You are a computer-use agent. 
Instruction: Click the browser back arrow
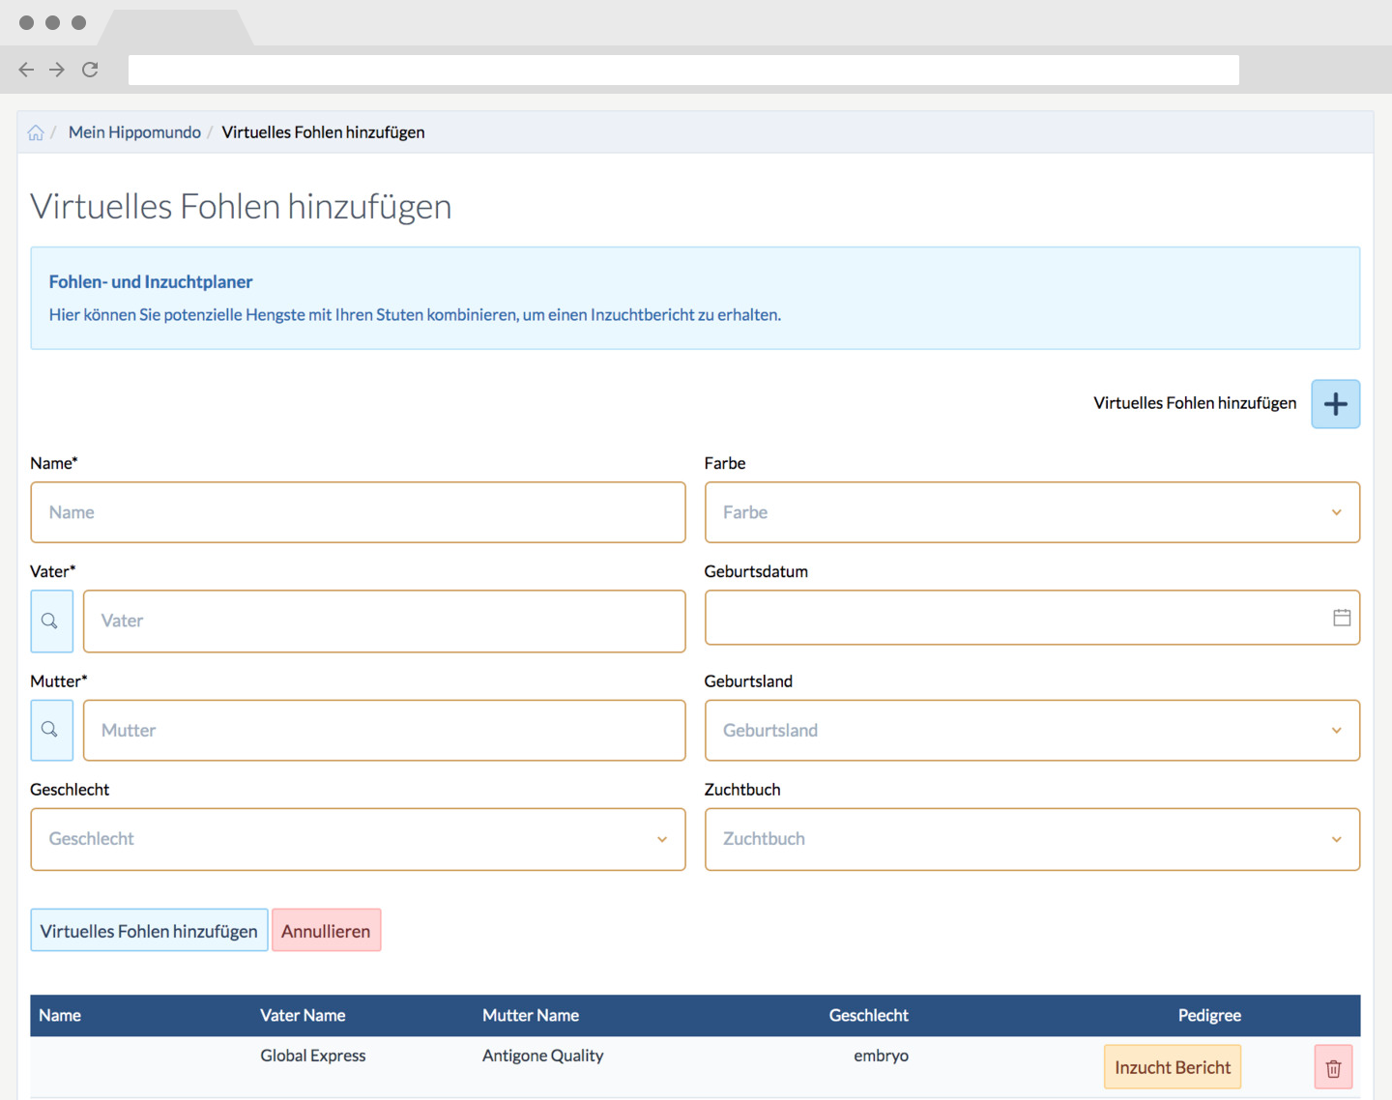26,70
